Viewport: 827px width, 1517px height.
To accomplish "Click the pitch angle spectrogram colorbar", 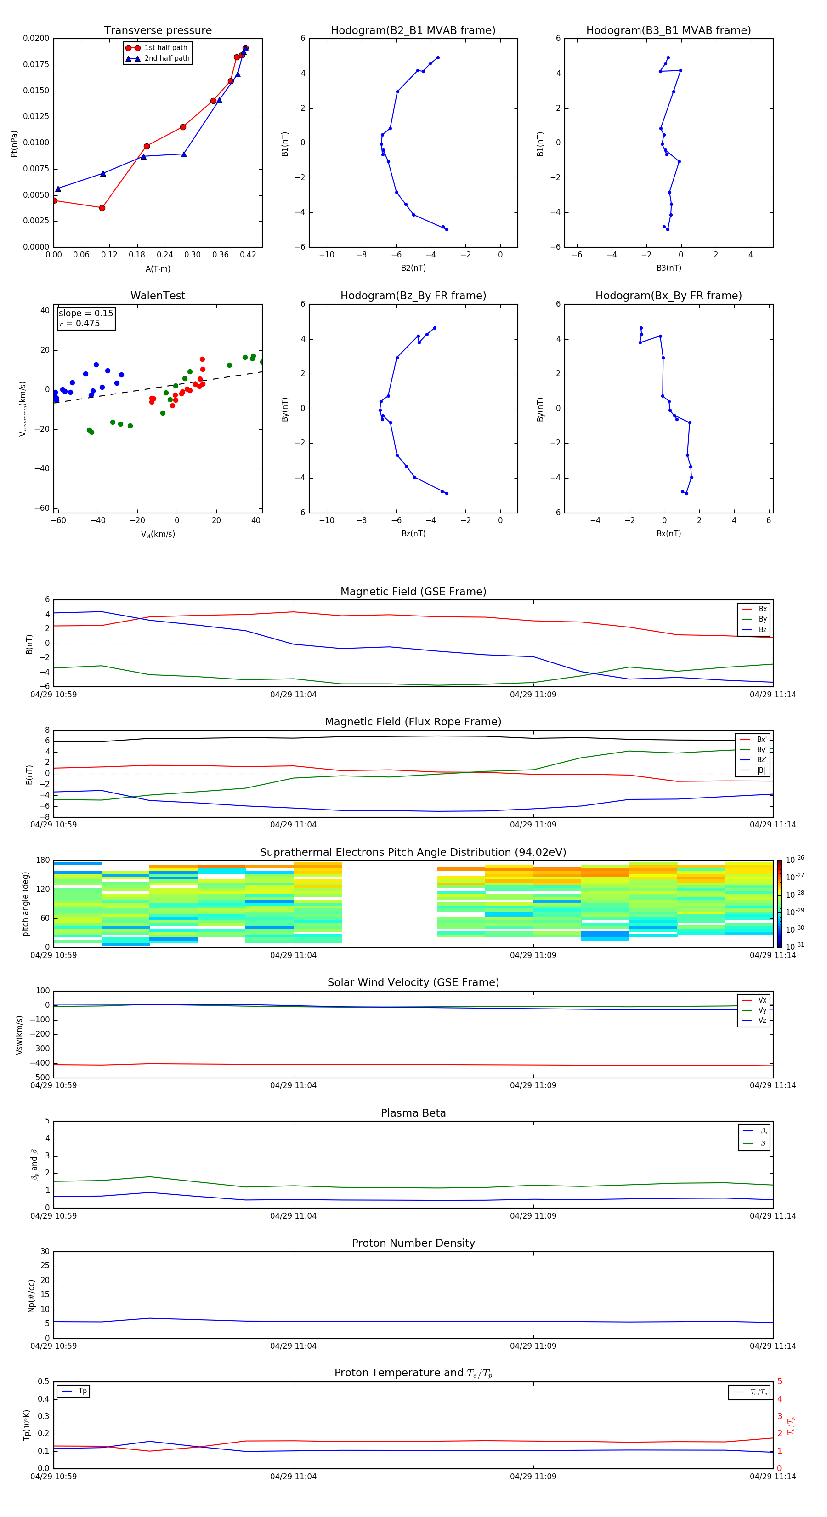I will coord(779,904).
